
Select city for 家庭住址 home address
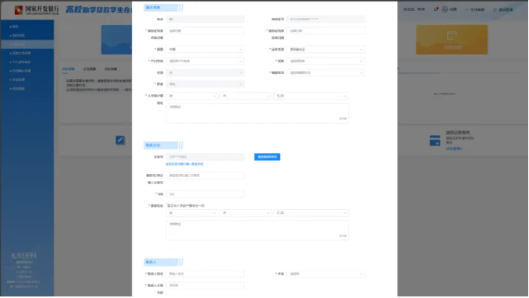pyautogui.click(x=246, y=213)
